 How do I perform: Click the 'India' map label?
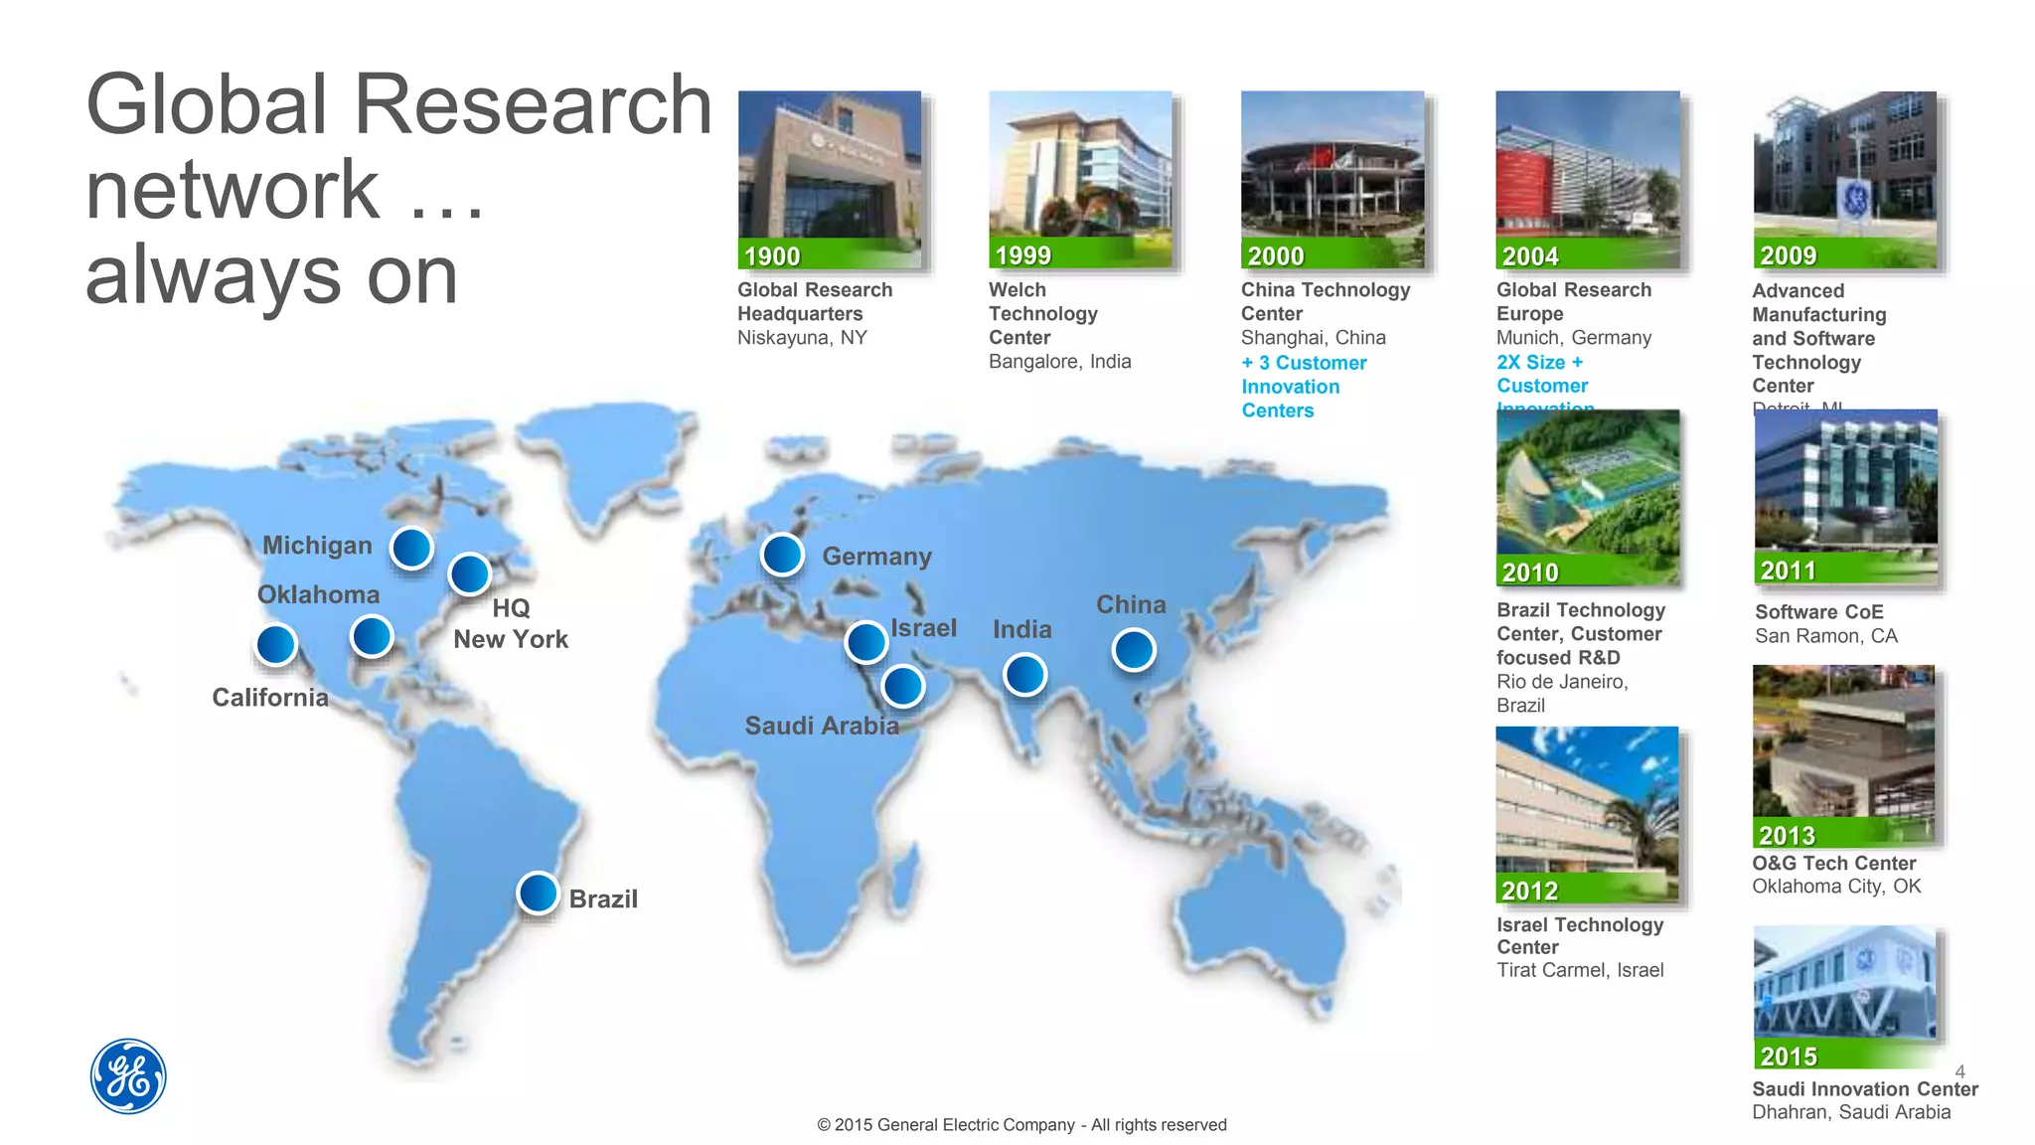[1021, 629]
